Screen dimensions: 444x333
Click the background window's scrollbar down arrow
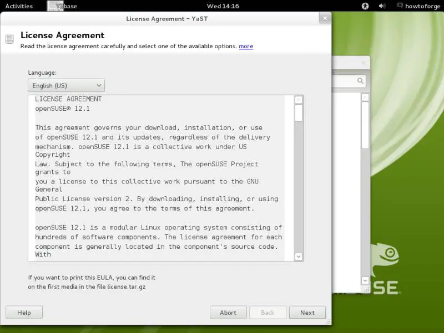(365, 280)
